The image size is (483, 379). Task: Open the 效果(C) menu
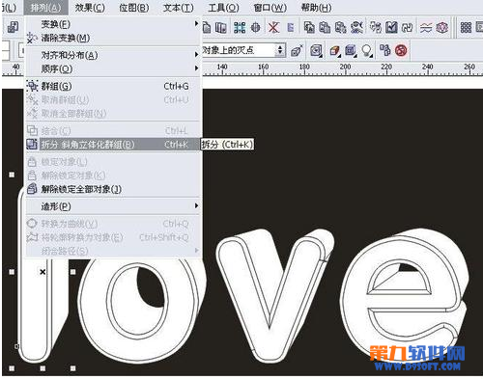90,8
